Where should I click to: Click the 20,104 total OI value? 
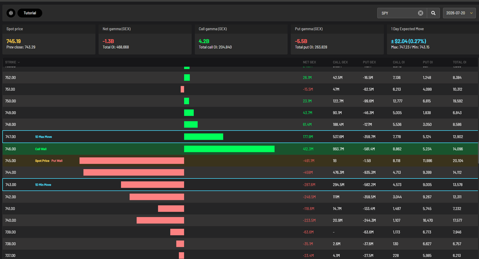pos(458,161)
